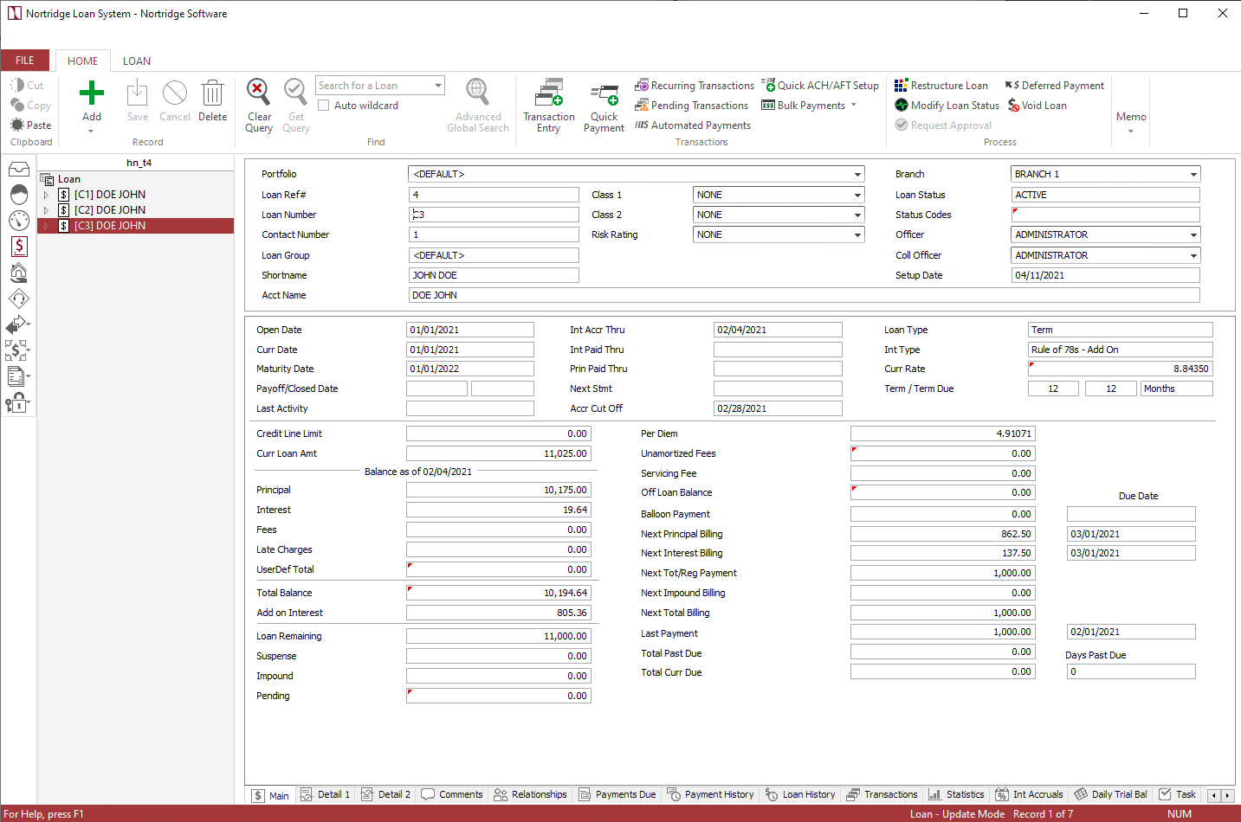Open Quick Payment

click(x=604, y=107)
